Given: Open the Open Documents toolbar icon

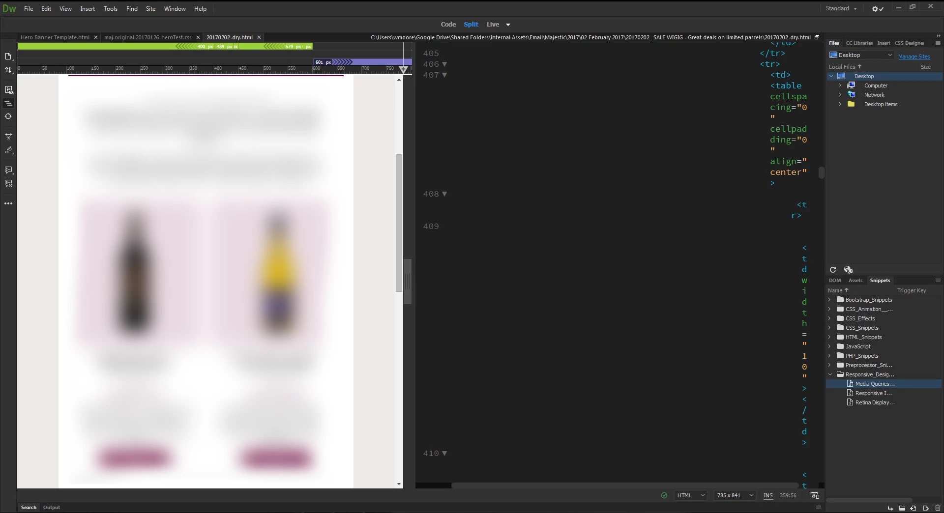Looking at the screenshot, I should (x=8, y=56).
